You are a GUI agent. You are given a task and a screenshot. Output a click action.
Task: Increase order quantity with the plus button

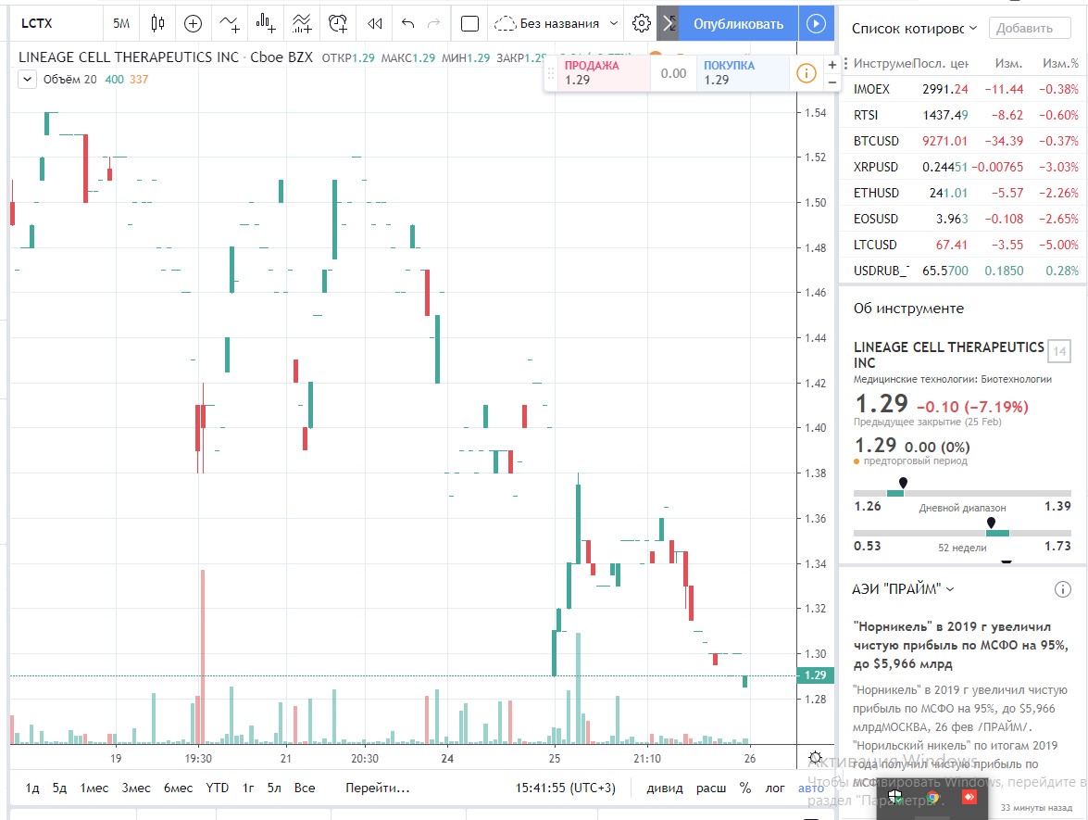832,65
